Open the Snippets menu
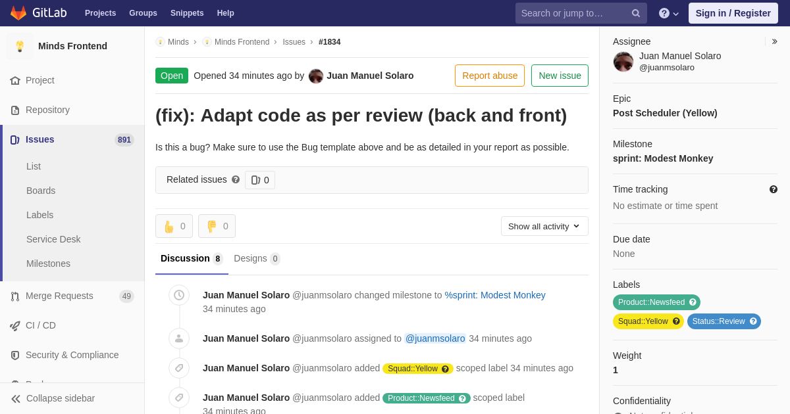Image resolution: width=790 pixels, height=414 pixels. (187, 13)
